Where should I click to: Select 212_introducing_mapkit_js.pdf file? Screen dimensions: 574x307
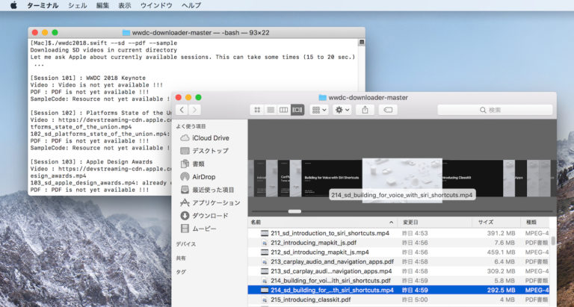398,243
